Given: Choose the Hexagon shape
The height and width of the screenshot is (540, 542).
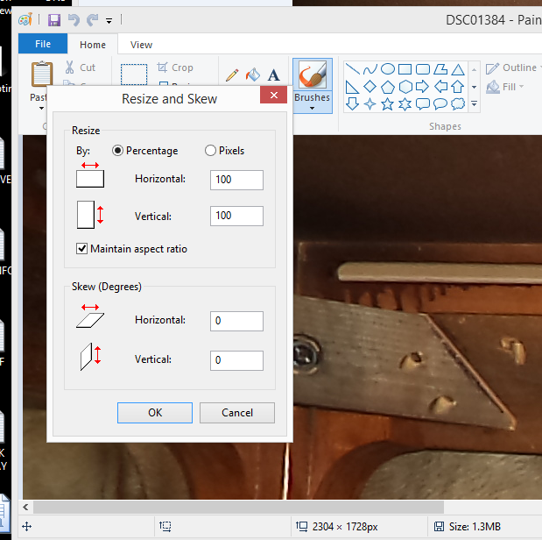Looking at the screenshot, I should click(405, 87).
